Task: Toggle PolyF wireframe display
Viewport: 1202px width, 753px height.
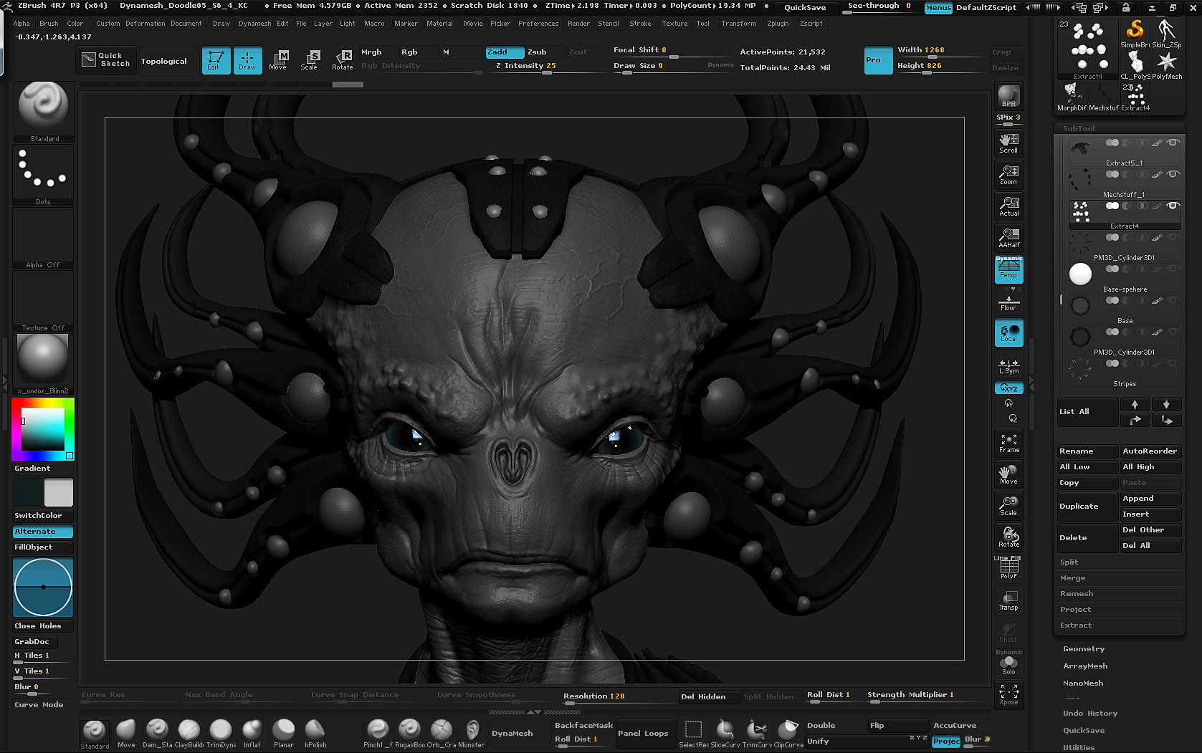Action: (1008, 569)
